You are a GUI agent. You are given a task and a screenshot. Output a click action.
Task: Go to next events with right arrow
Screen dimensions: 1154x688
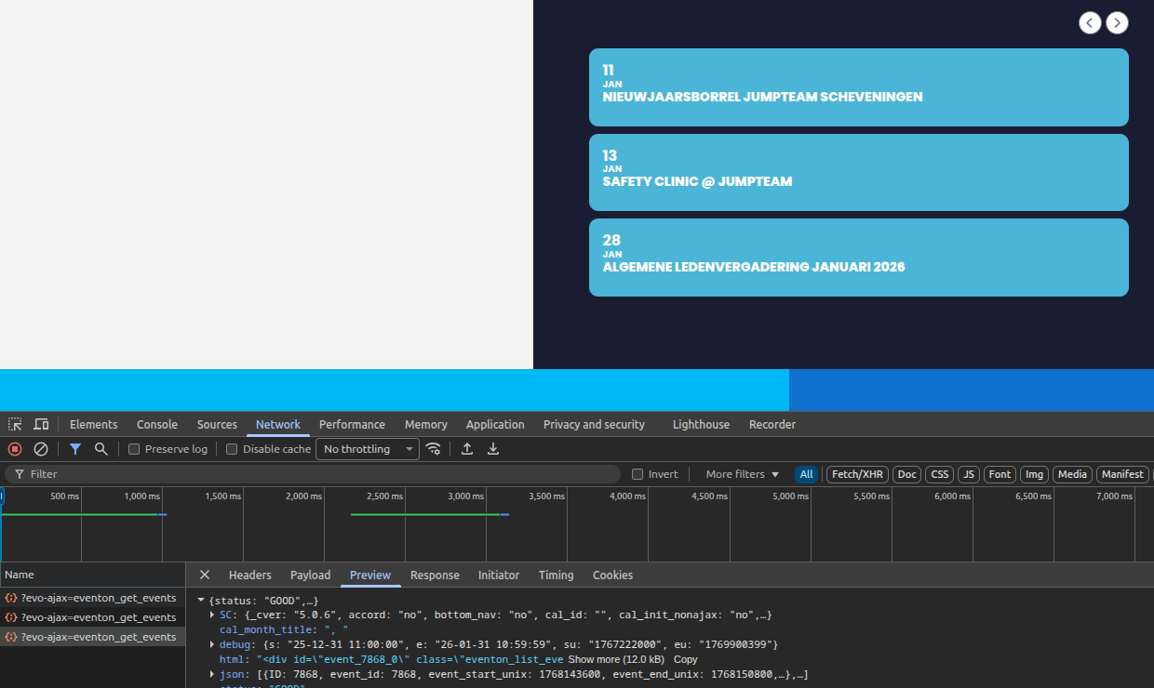point(1117,23)
